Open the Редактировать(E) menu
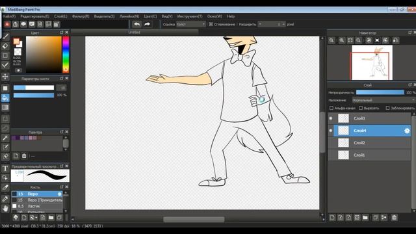Image resolution: width=416 pixels, height=234 pixels. (34, 16)
